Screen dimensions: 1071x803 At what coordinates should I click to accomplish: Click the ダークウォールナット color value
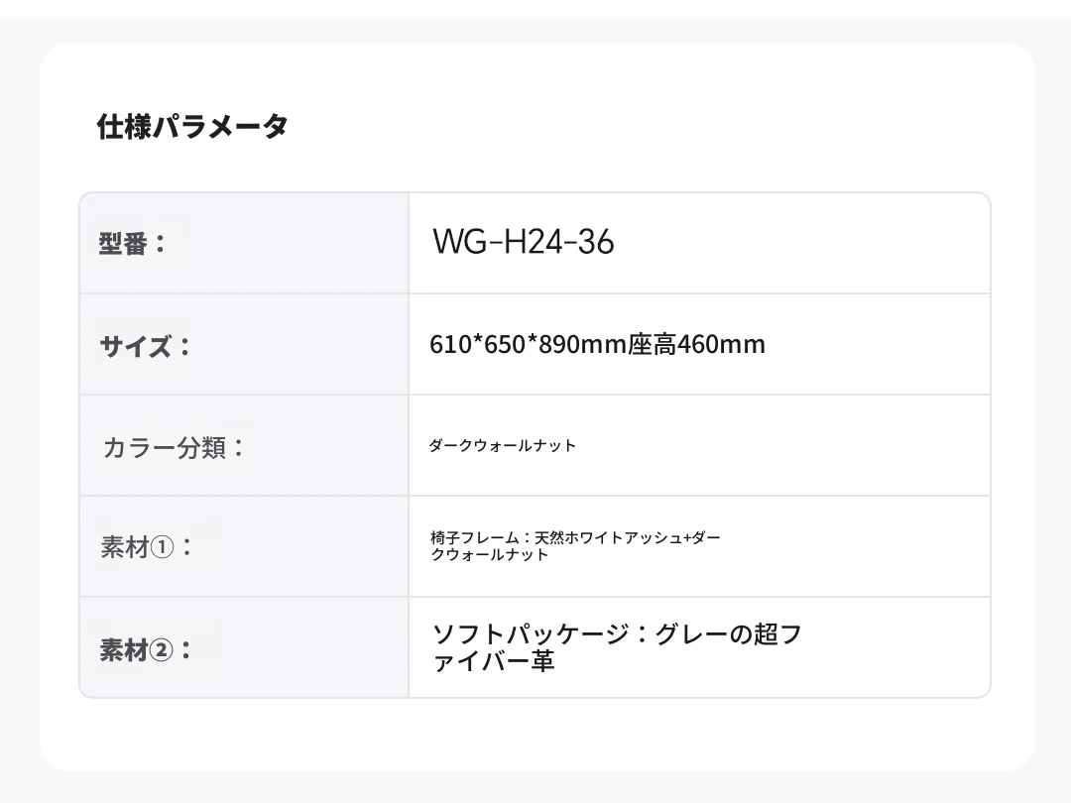[502, 446]
